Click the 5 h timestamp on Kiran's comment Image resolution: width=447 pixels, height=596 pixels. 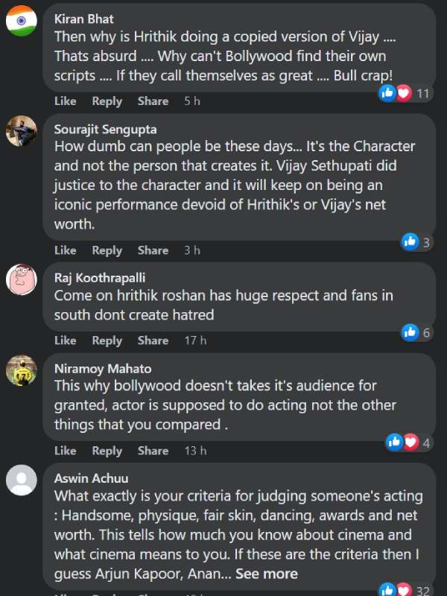pyautogui.click(x=192, y=101)
